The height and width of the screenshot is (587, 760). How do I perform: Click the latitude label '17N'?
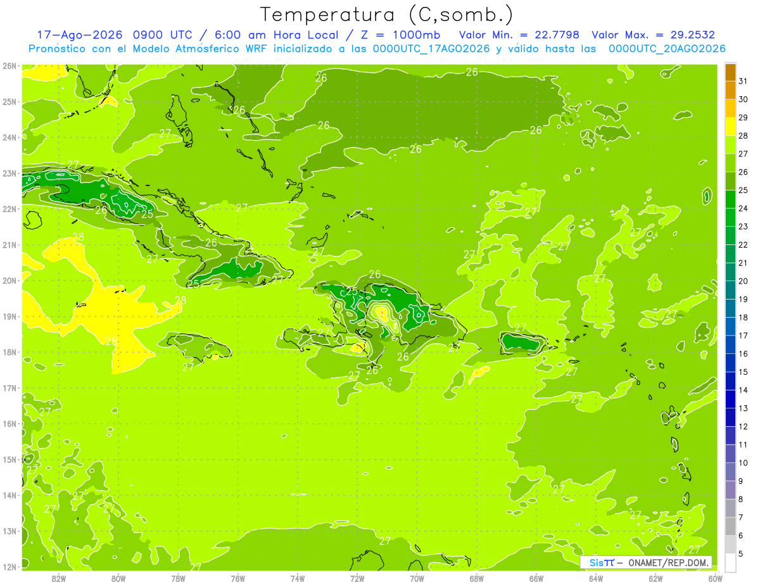[x=9, y=388]
